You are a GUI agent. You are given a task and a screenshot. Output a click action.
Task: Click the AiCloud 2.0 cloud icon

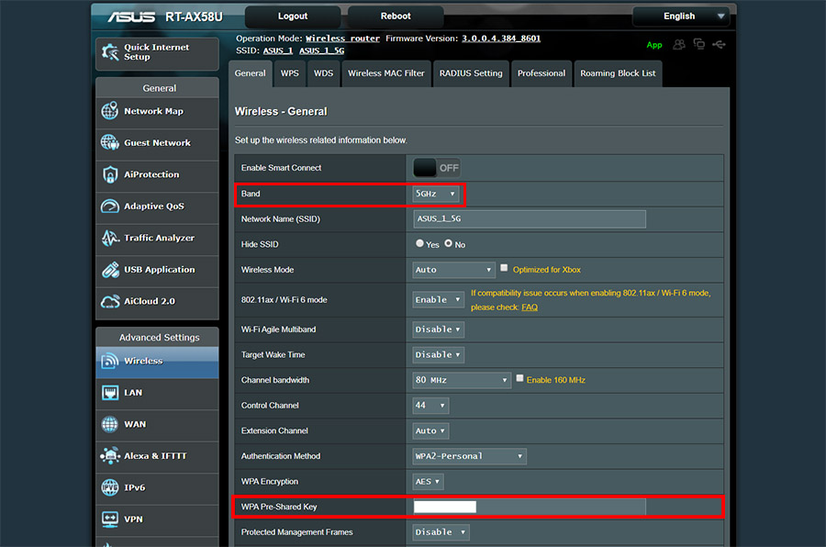[110, 301]
